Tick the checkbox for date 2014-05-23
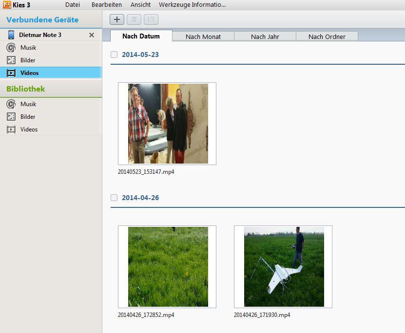 click(114, 55)
